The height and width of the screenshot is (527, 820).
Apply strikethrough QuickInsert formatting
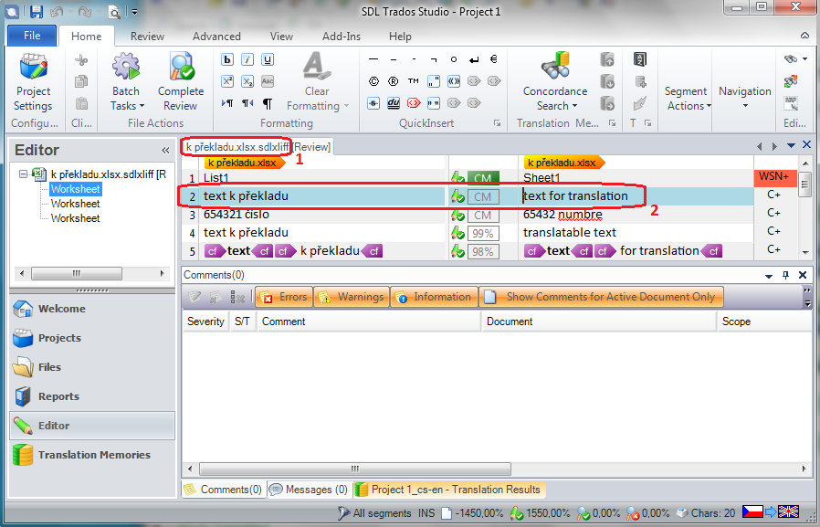373,103
